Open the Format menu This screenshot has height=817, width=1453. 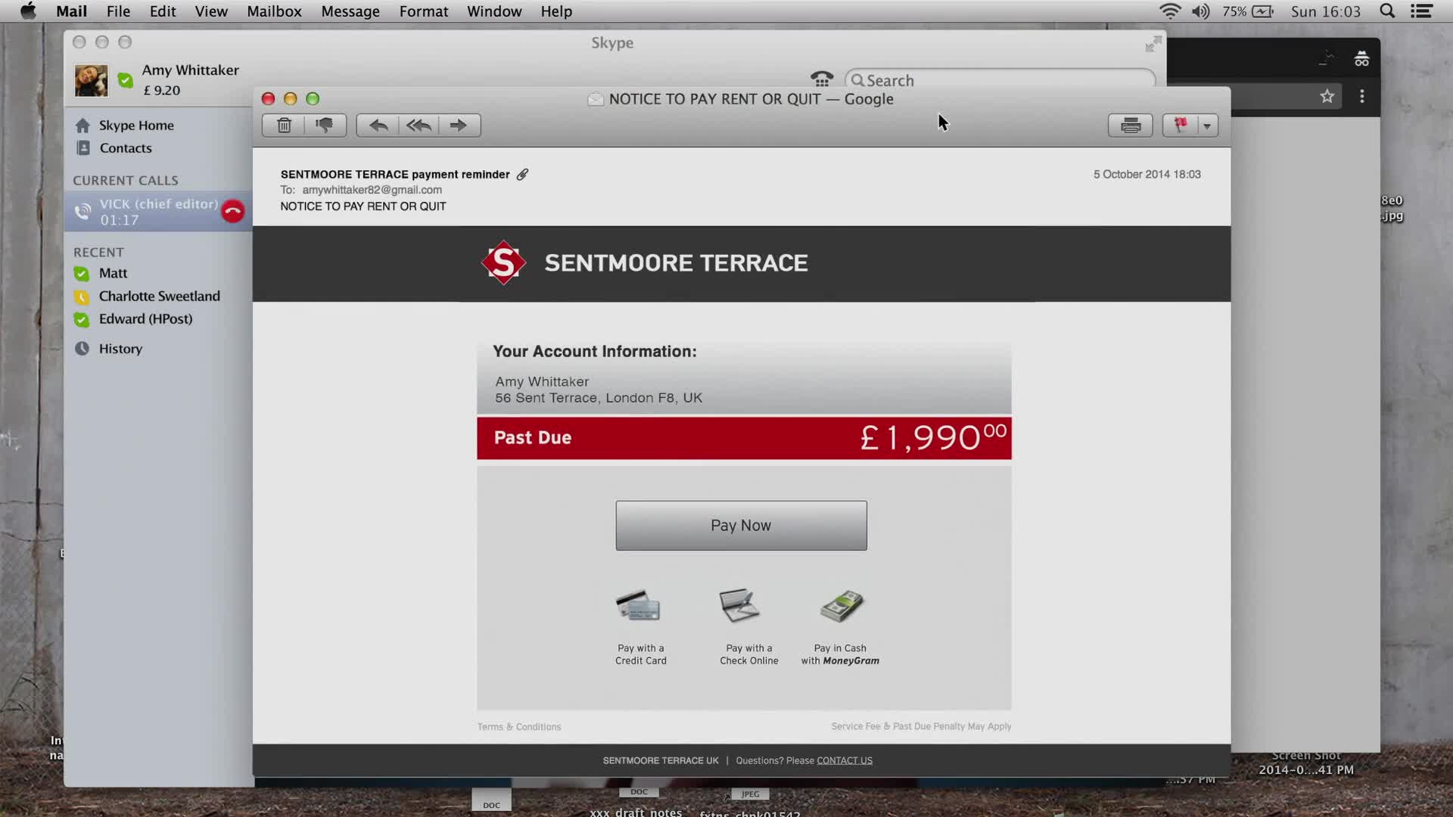click(423, 11)
